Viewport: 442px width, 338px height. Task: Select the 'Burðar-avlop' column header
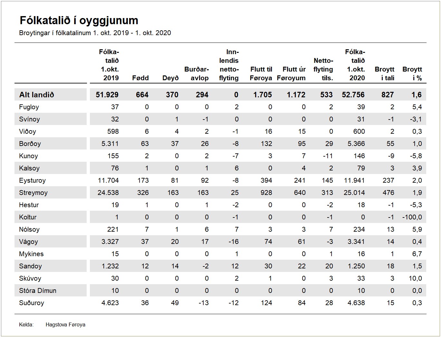[x=197, y=74]
